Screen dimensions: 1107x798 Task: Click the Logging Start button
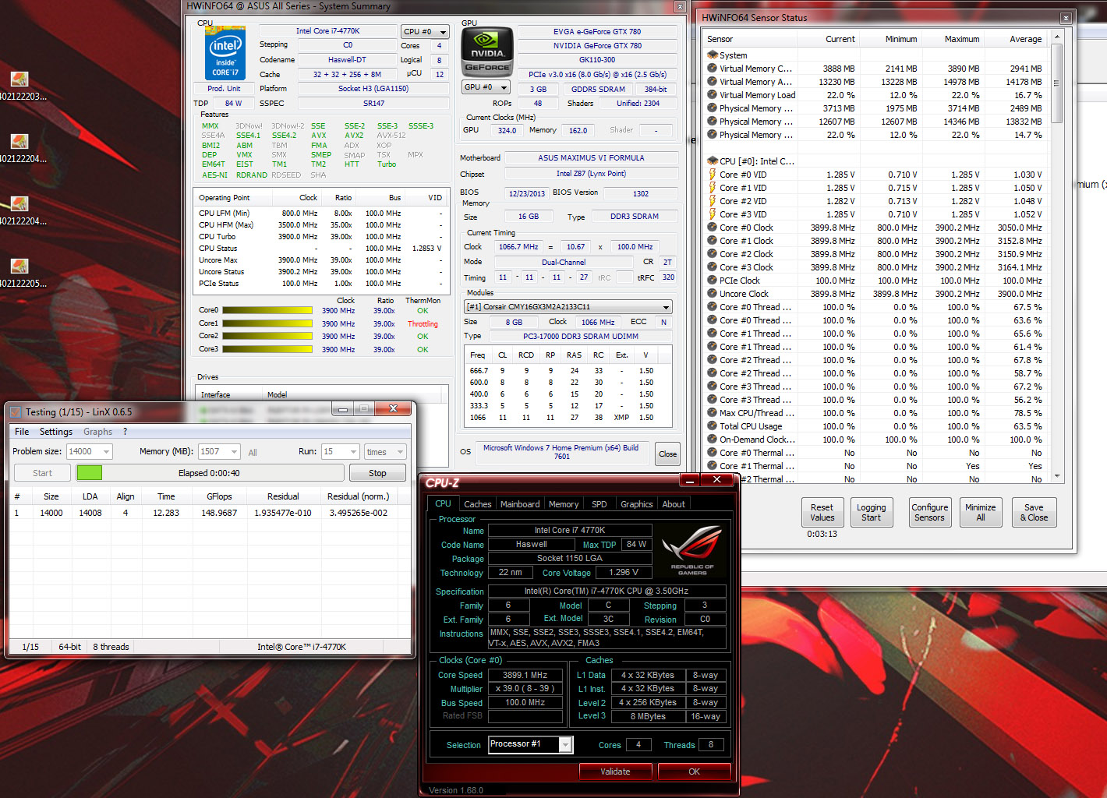click(872, 512)
